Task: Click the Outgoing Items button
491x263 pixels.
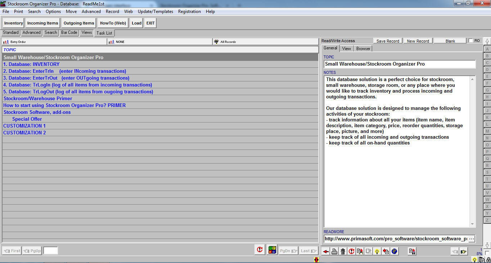Action: click(79, 23)
